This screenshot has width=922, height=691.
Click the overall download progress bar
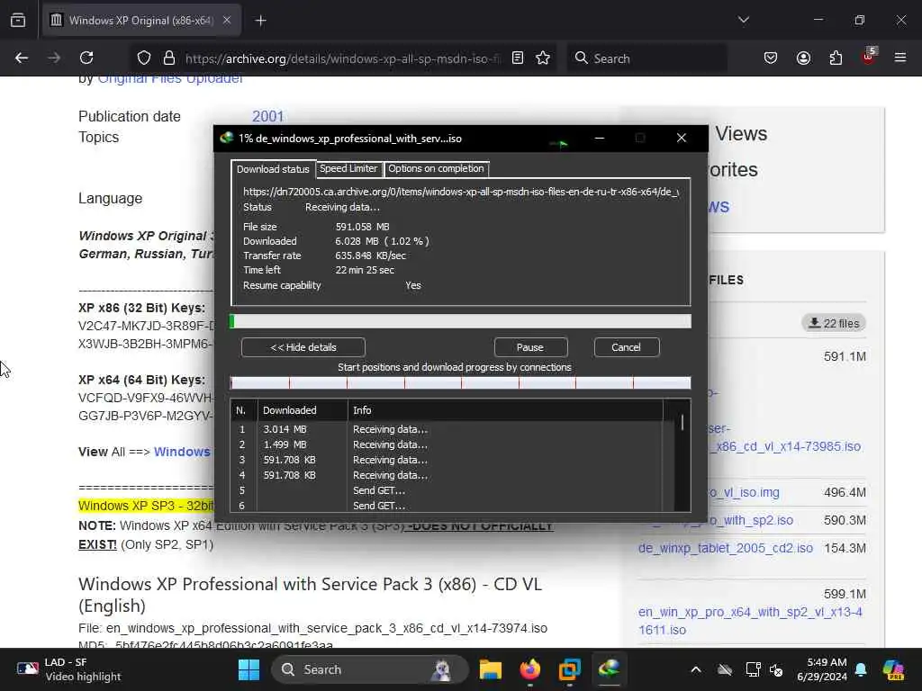[460, 321]
